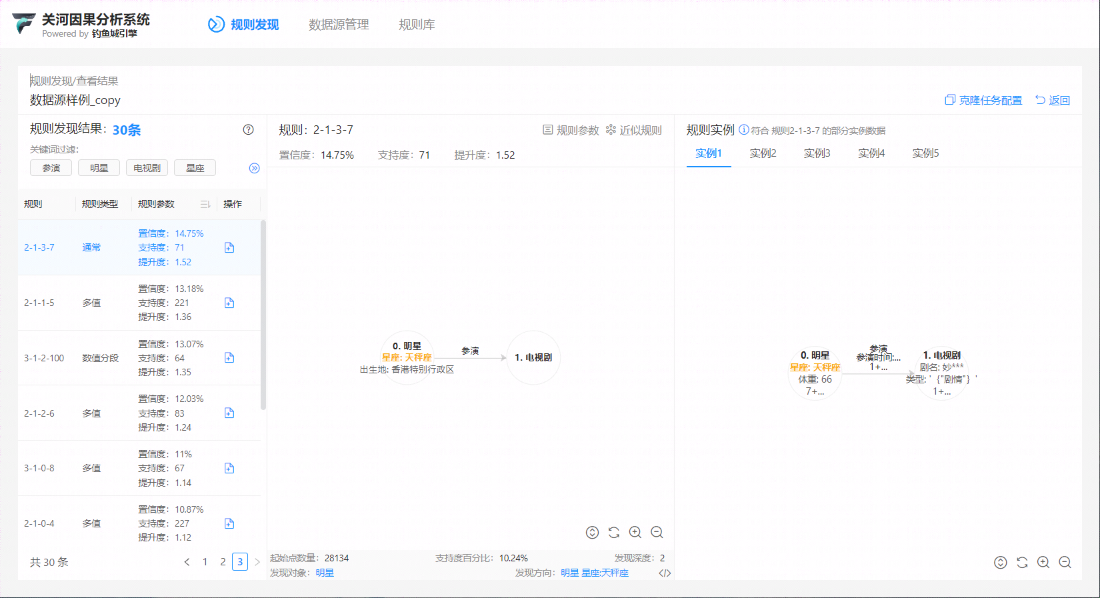Switch to the 实例1 tab
This screenshot has height=598, width=1100.
[x=709, y=153]
